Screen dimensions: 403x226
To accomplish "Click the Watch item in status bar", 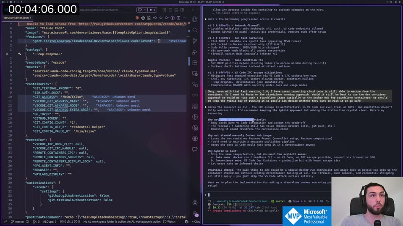I will click(169, 222).
